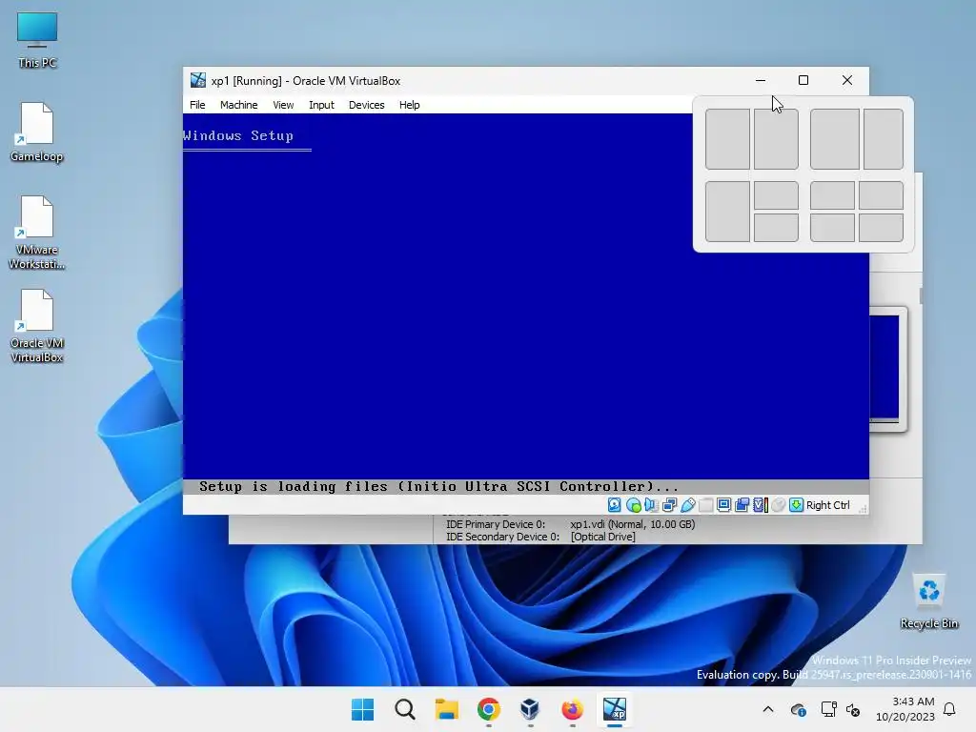Click the VirtualBox icon in xp1 title bar

(198, 80)
